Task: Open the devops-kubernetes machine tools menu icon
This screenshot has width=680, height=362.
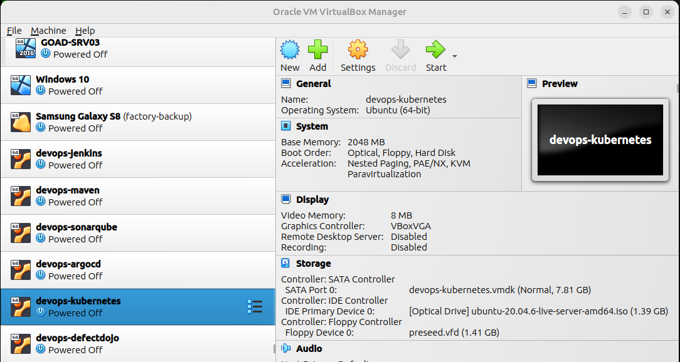Action: pos(255,307)
